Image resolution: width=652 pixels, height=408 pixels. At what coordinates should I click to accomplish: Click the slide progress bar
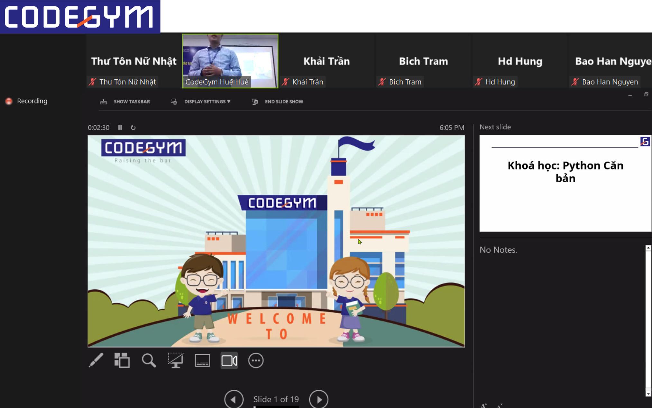(x=276, y=406)
